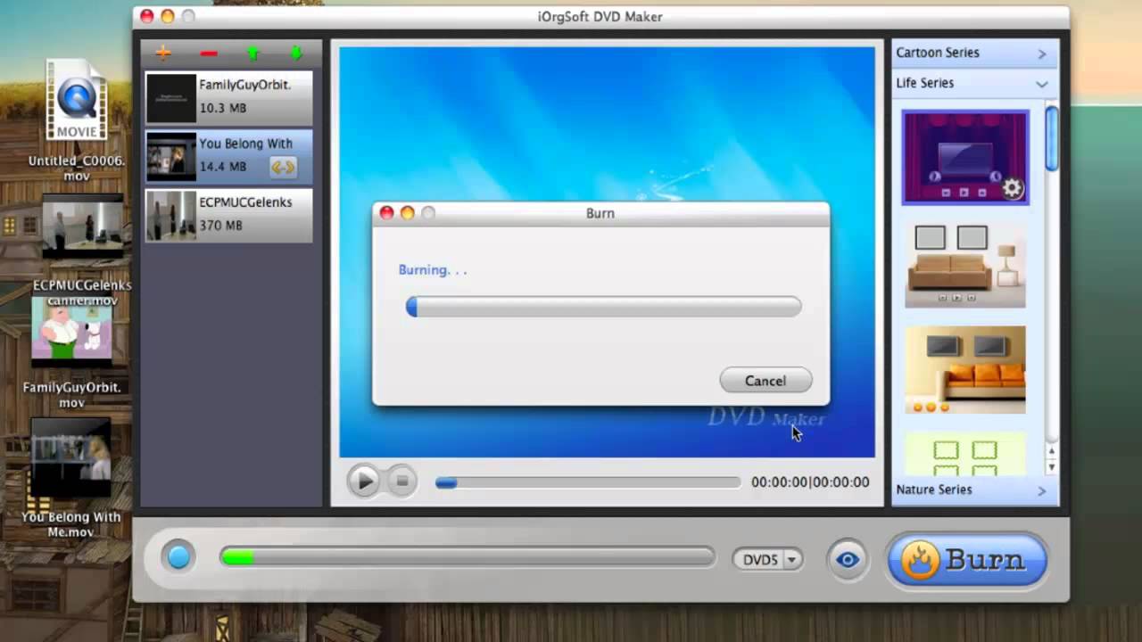Viewport: 1142px width, 642px height.
Task: Close the Burn dialog with red button
Action: [x=386, y=213]
